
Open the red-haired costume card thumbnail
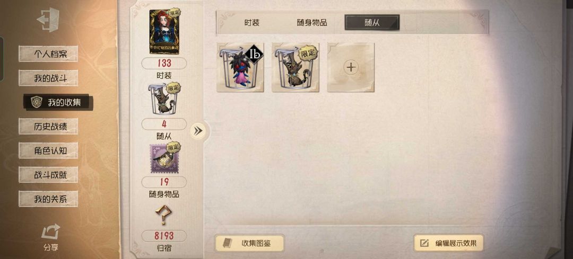pos(164,32)
